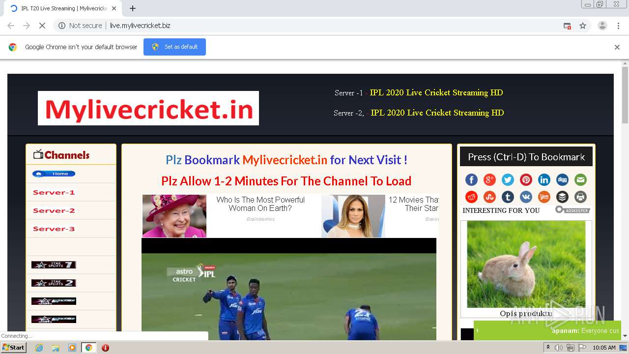The width and height of the screenshot is (629, 354).
Task: Open Star Sports 2 channel
Action: pyautogui.click(x=54, y=283)
